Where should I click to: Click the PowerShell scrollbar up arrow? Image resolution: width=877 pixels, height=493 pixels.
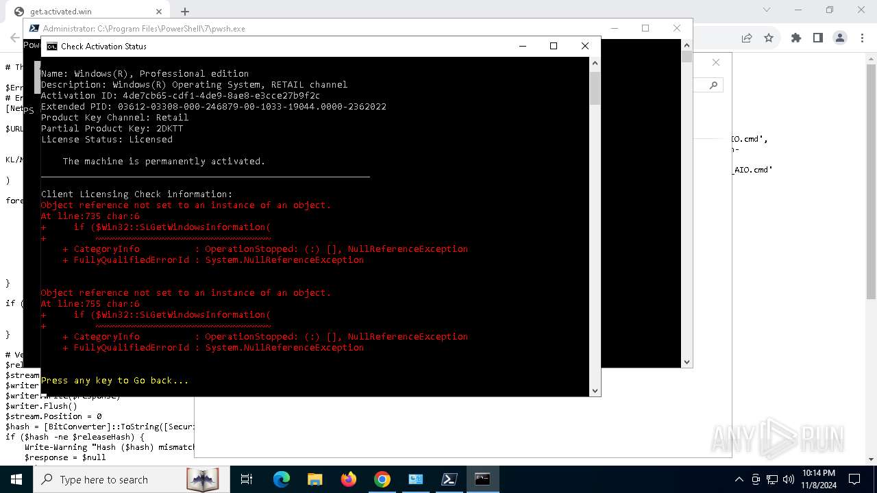click(x=687, y=45)
